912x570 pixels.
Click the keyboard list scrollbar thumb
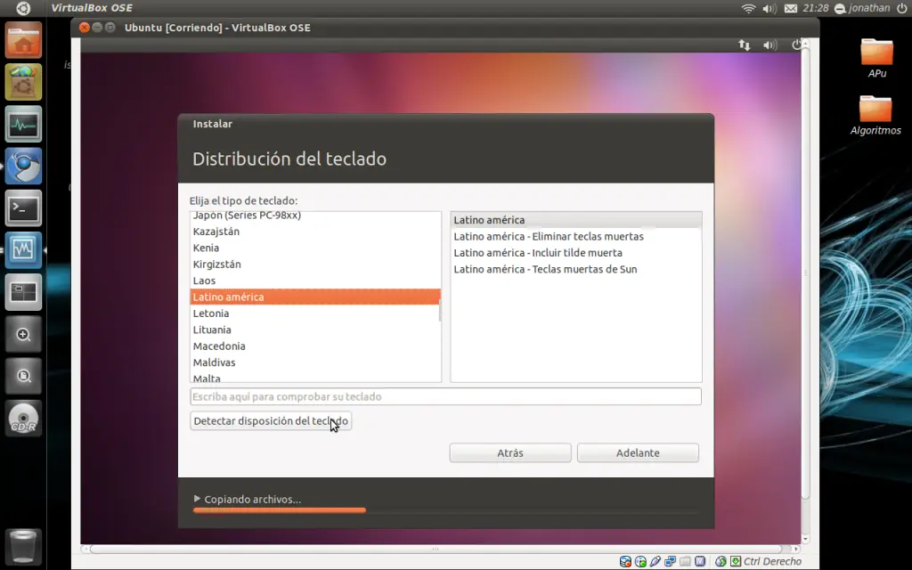440,310
